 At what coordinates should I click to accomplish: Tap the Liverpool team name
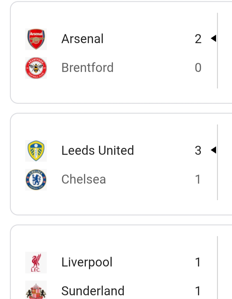[x=87, y=262]
